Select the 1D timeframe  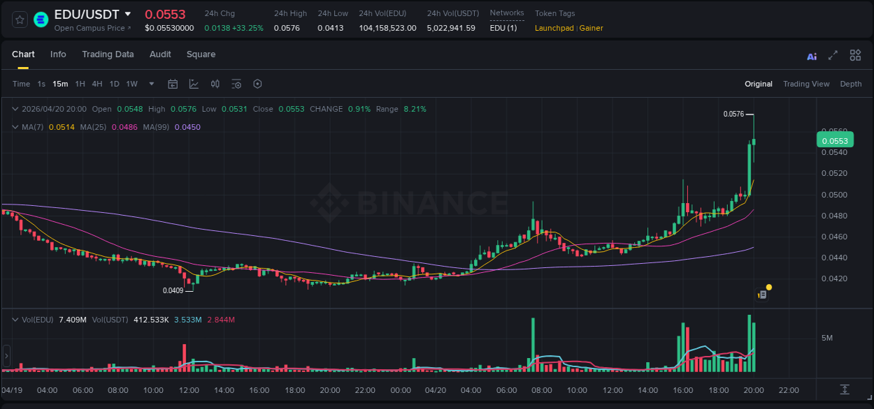[114, 84]
